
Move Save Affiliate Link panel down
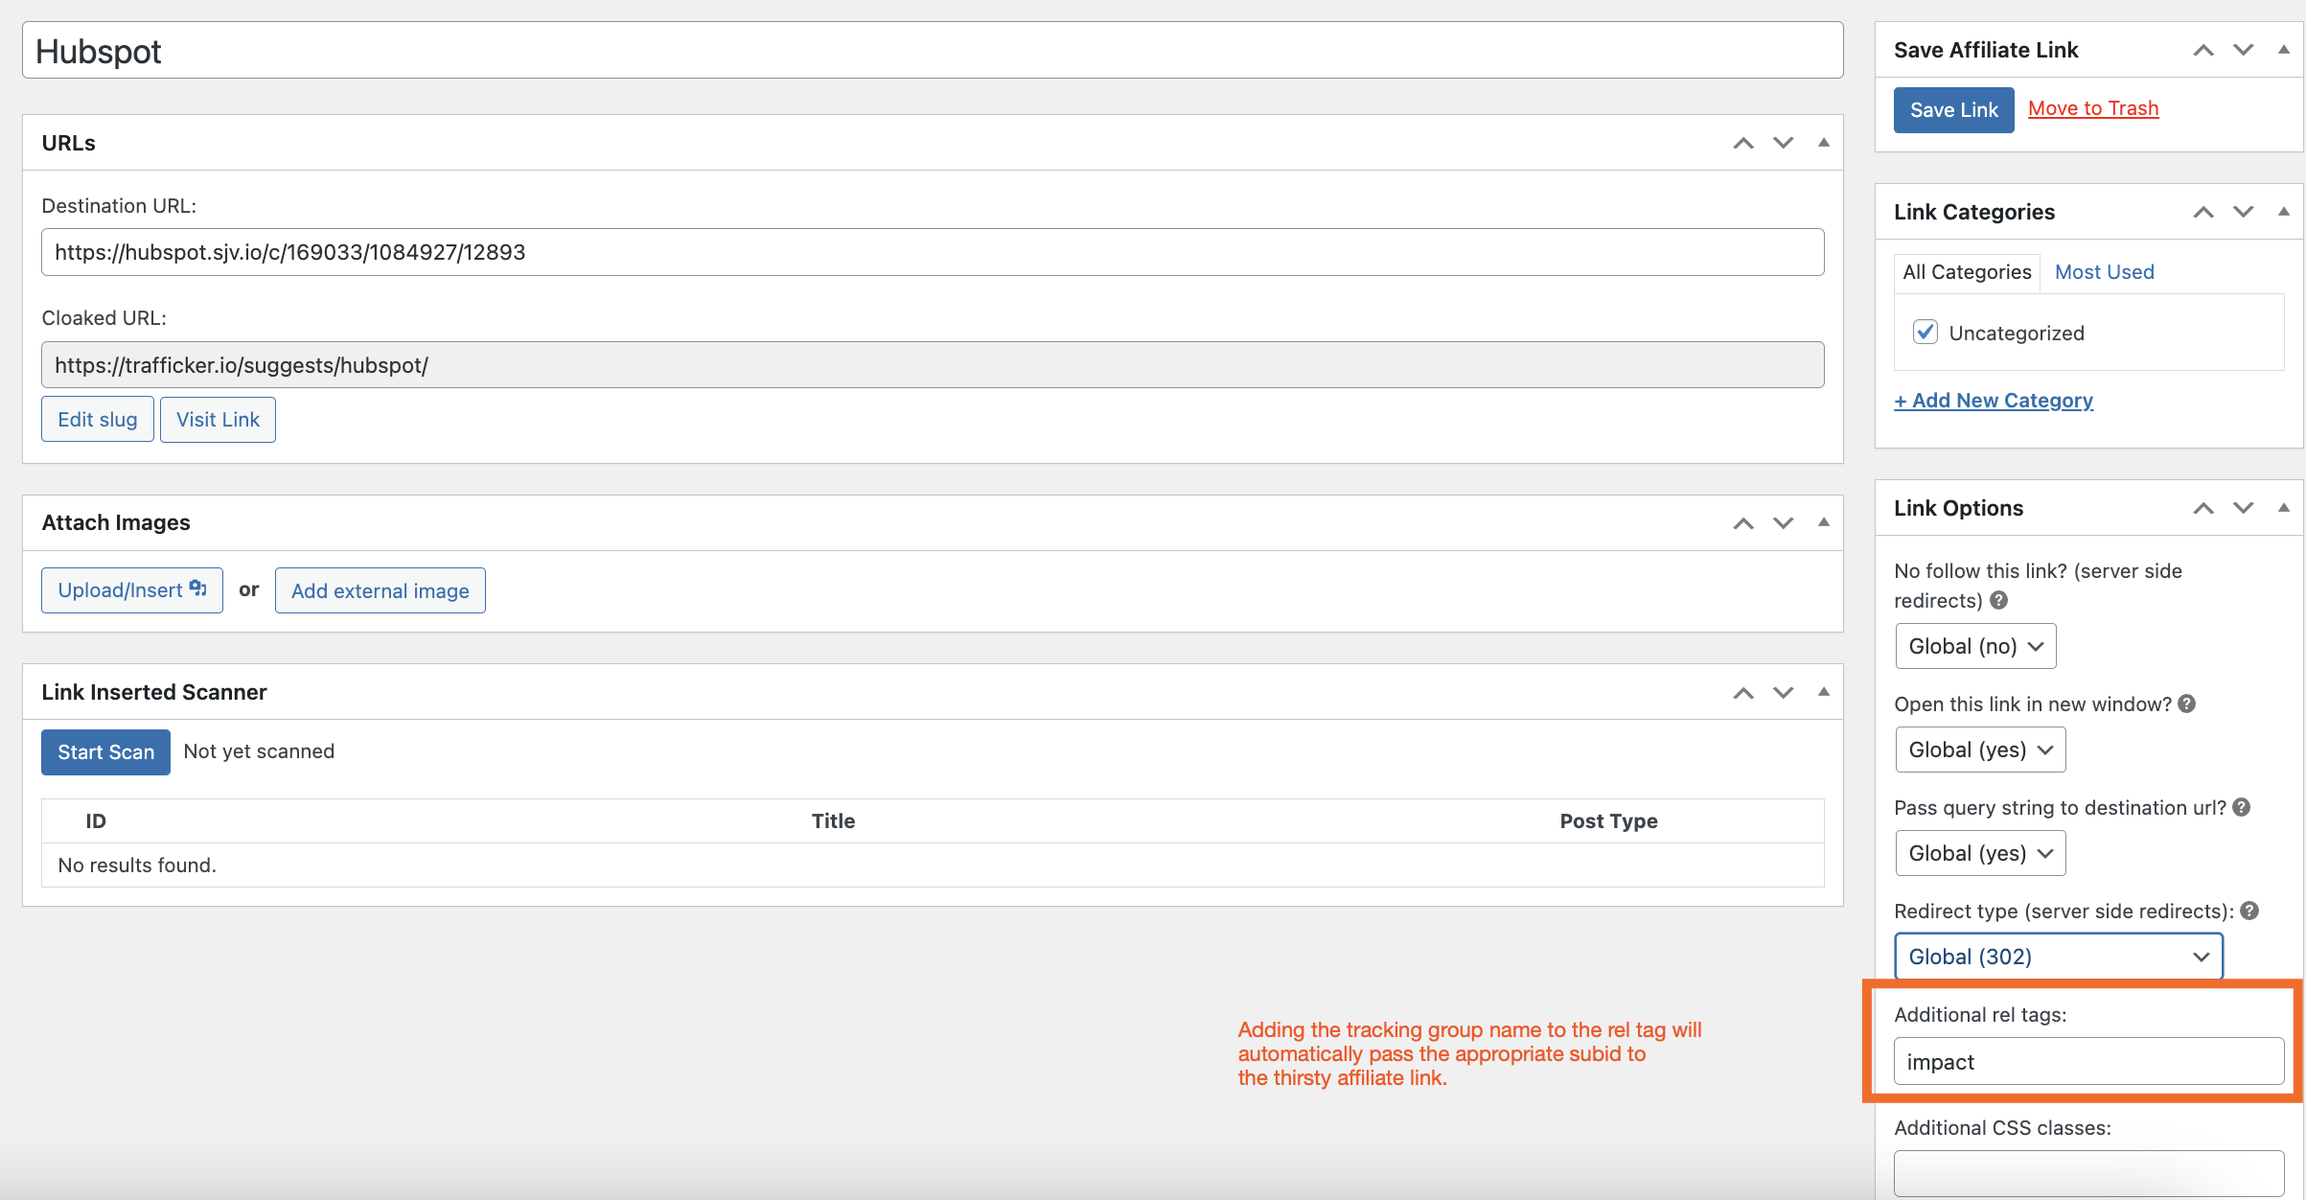(2243, 50)
